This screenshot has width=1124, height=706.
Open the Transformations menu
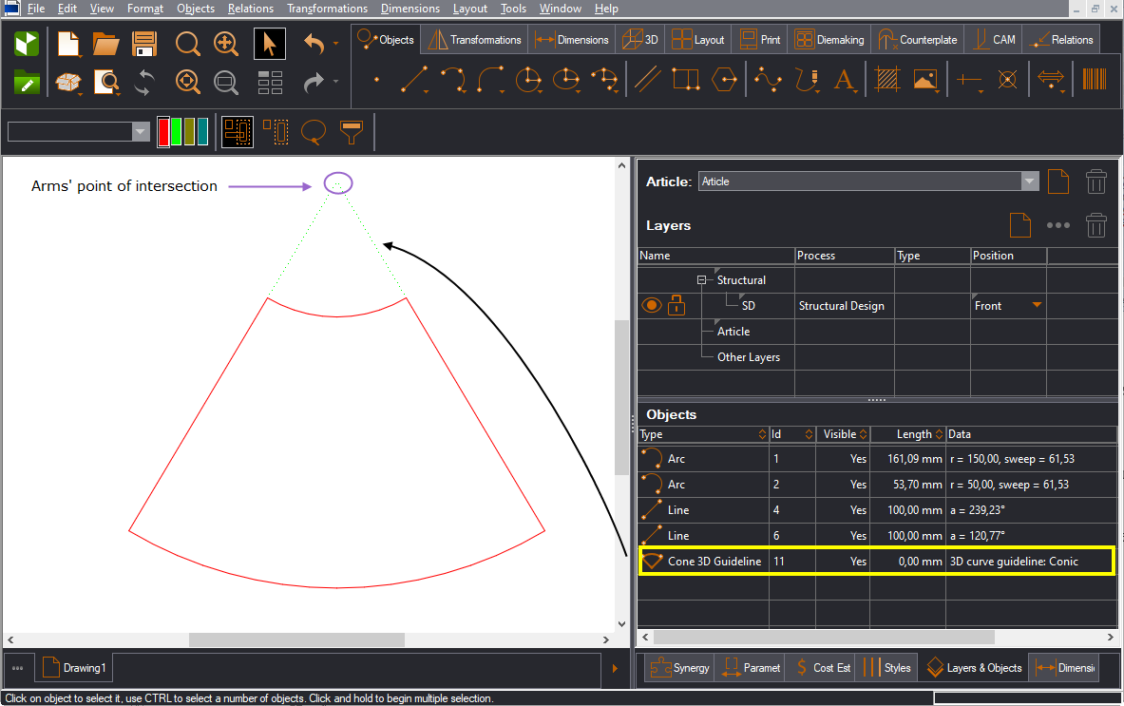(x=327, y=9)
